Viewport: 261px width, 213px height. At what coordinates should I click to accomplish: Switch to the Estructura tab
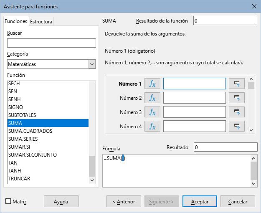coord(41,22)
